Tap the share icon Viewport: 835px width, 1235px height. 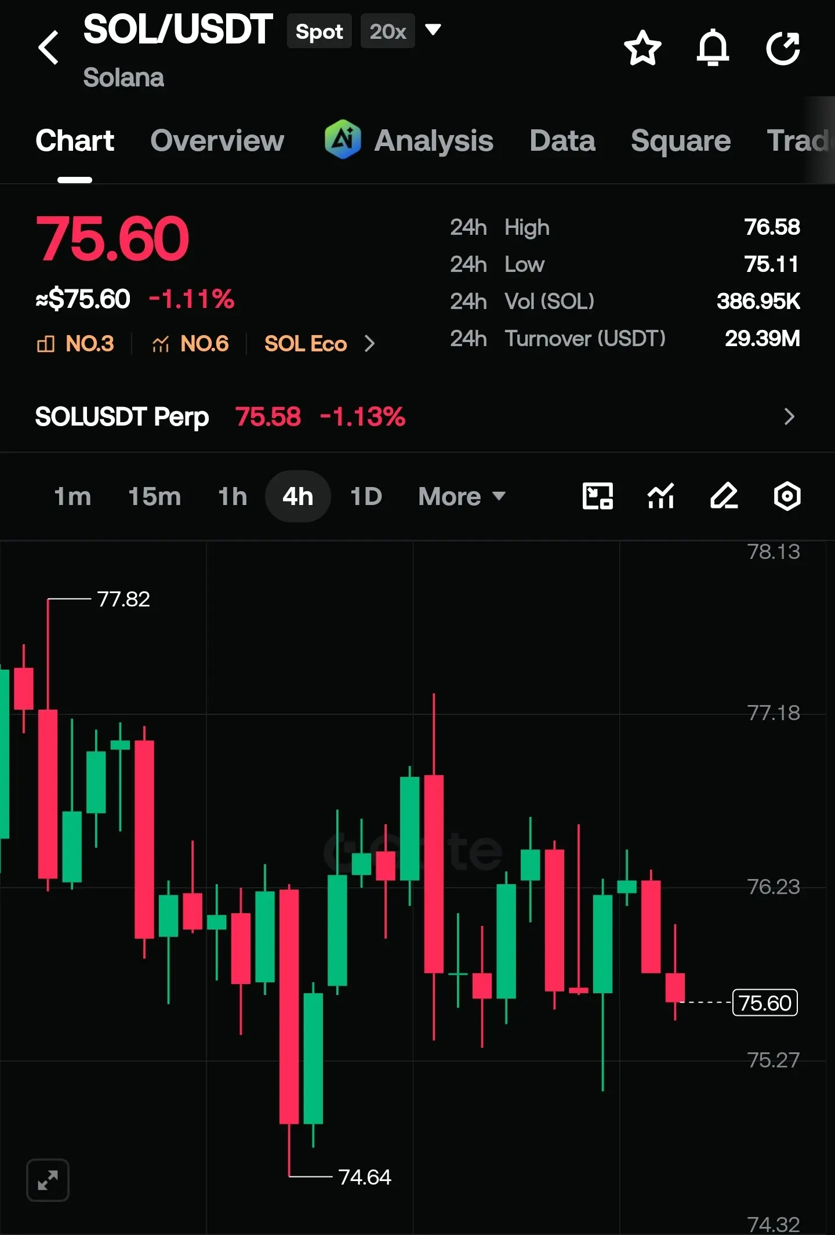click(783, 48)
